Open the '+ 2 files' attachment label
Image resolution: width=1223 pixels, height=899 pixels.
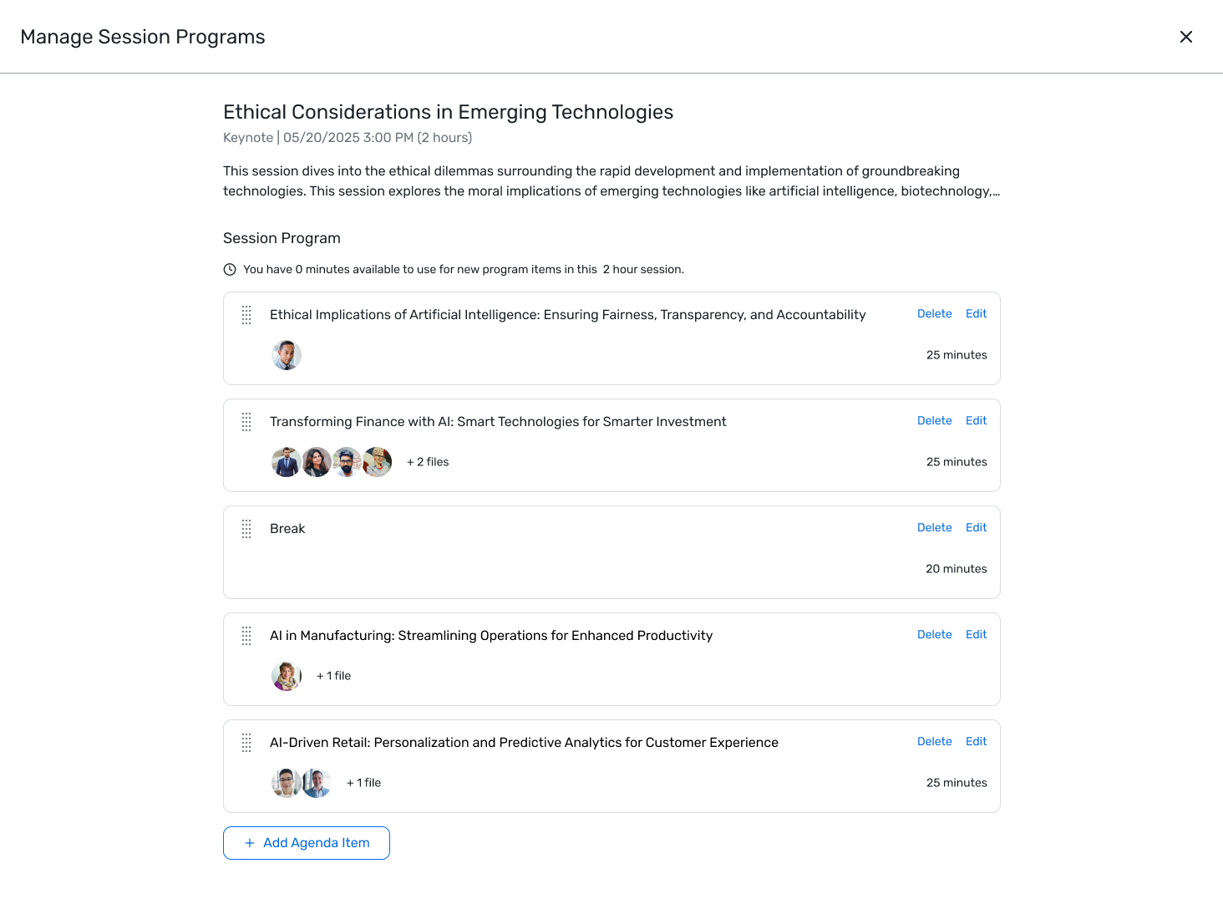click(428, 462)
